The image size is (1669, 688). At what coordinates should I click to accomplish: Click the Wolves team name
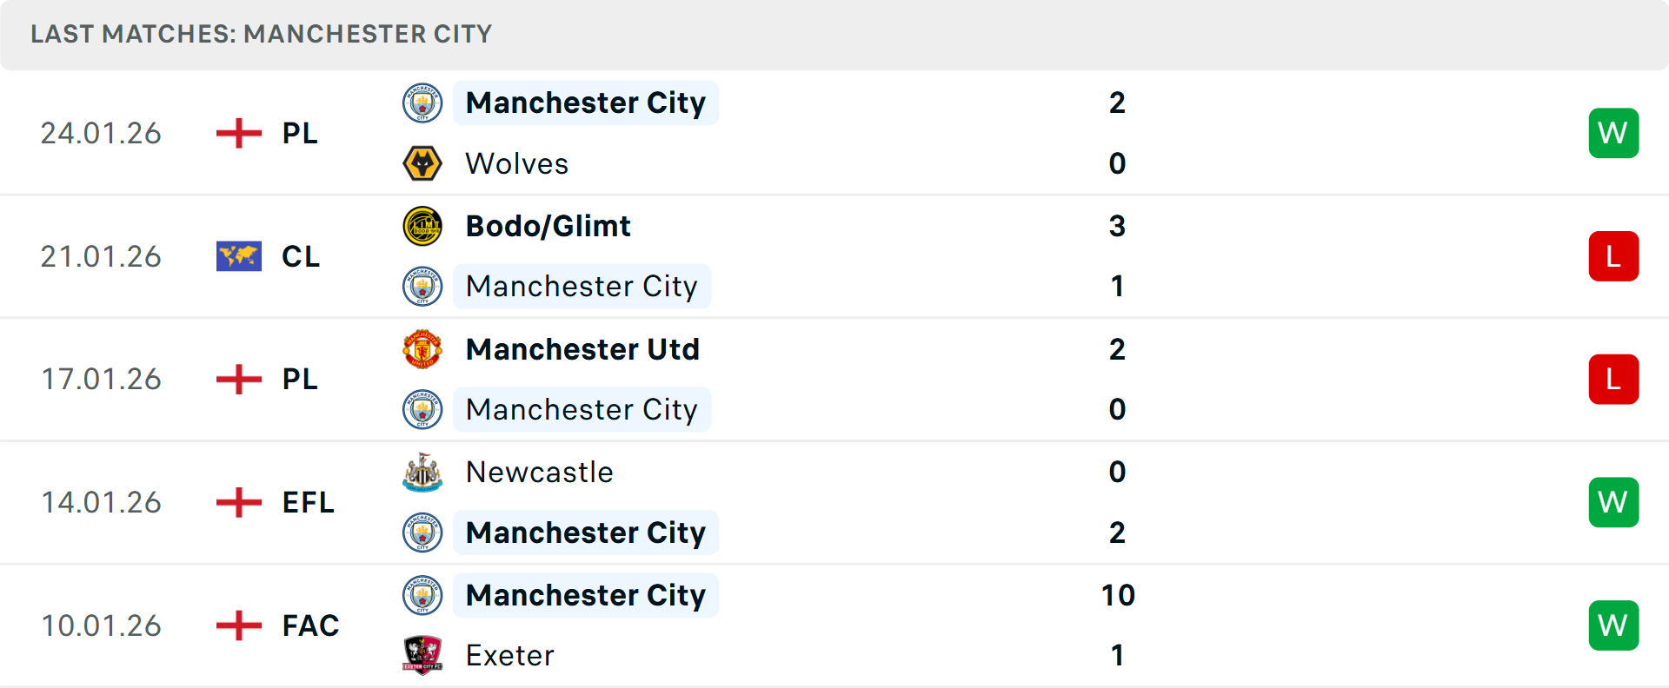(x=516, y=163)
